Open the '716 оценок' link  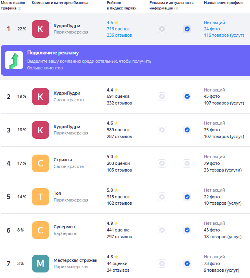118,29
